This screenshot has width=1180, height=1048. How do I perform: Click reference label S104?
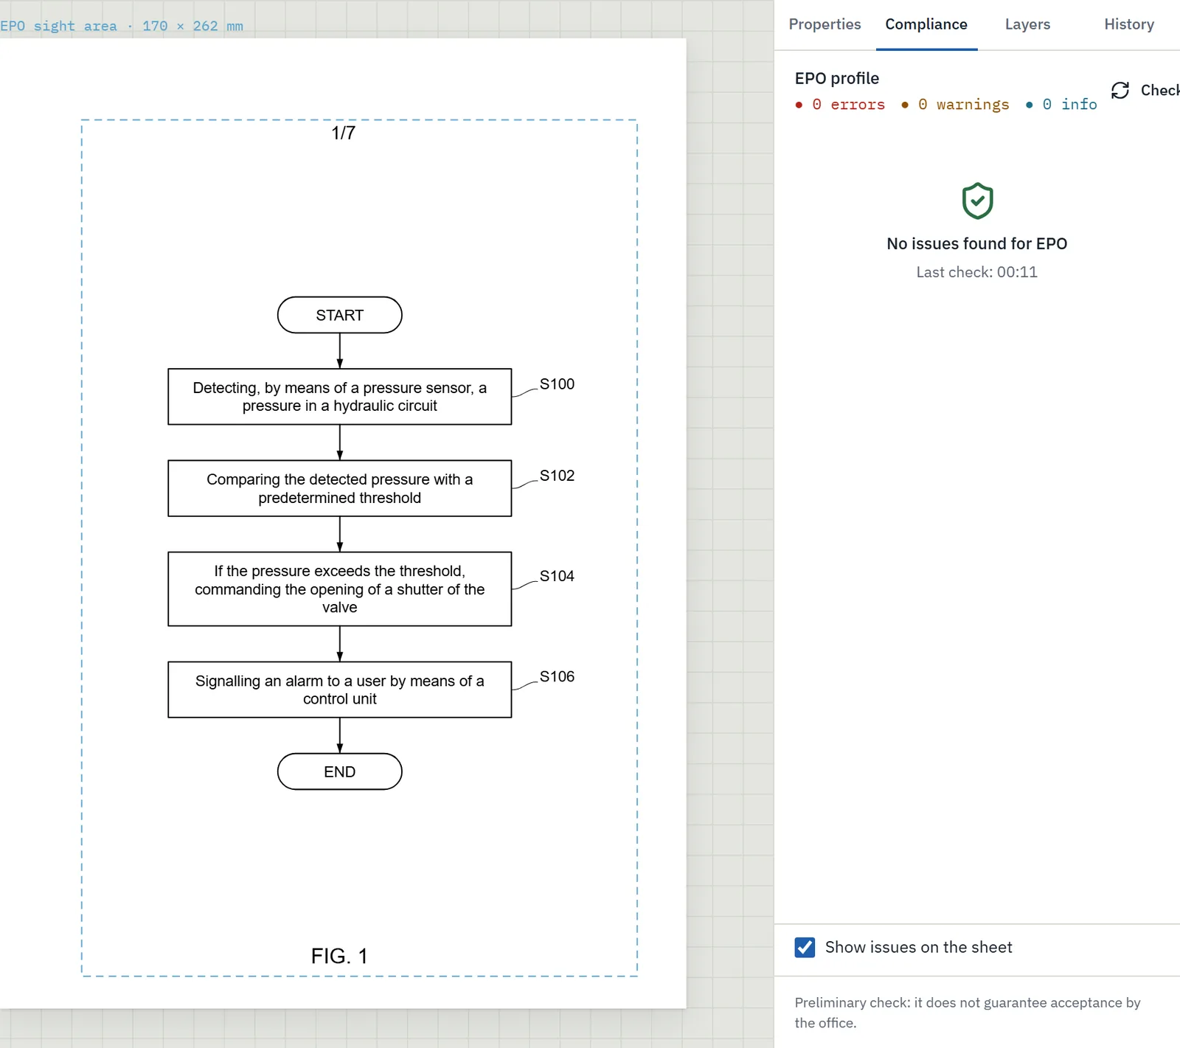(557, 576)
